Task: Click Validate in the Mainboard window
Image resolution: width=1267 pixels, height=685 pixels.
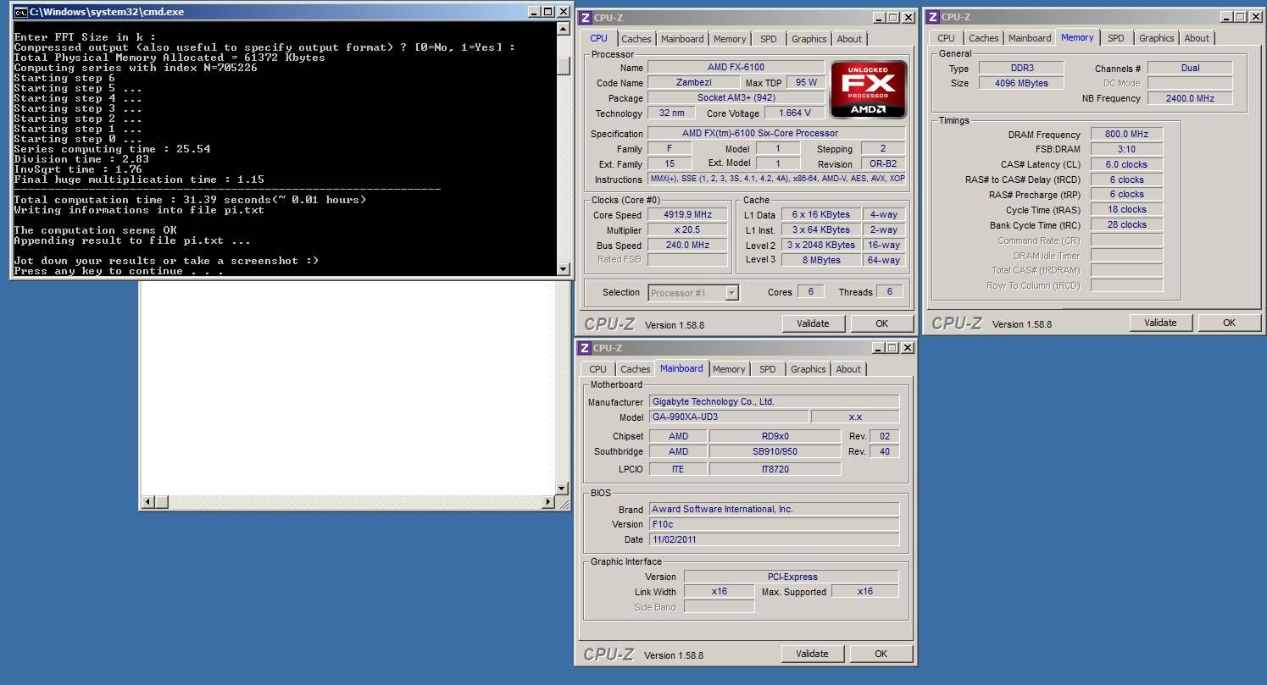Action: click(x=812, y=654)
